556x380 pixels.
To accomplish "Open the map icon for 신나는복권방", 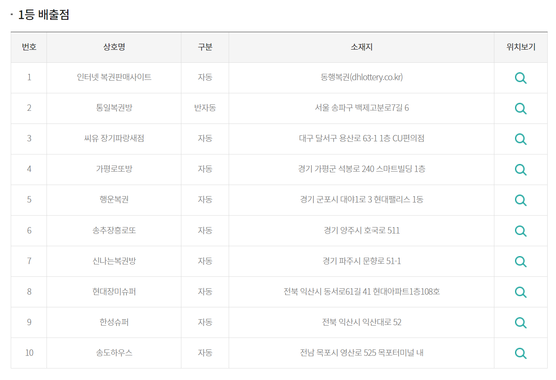I will click(x=520, y=261).
